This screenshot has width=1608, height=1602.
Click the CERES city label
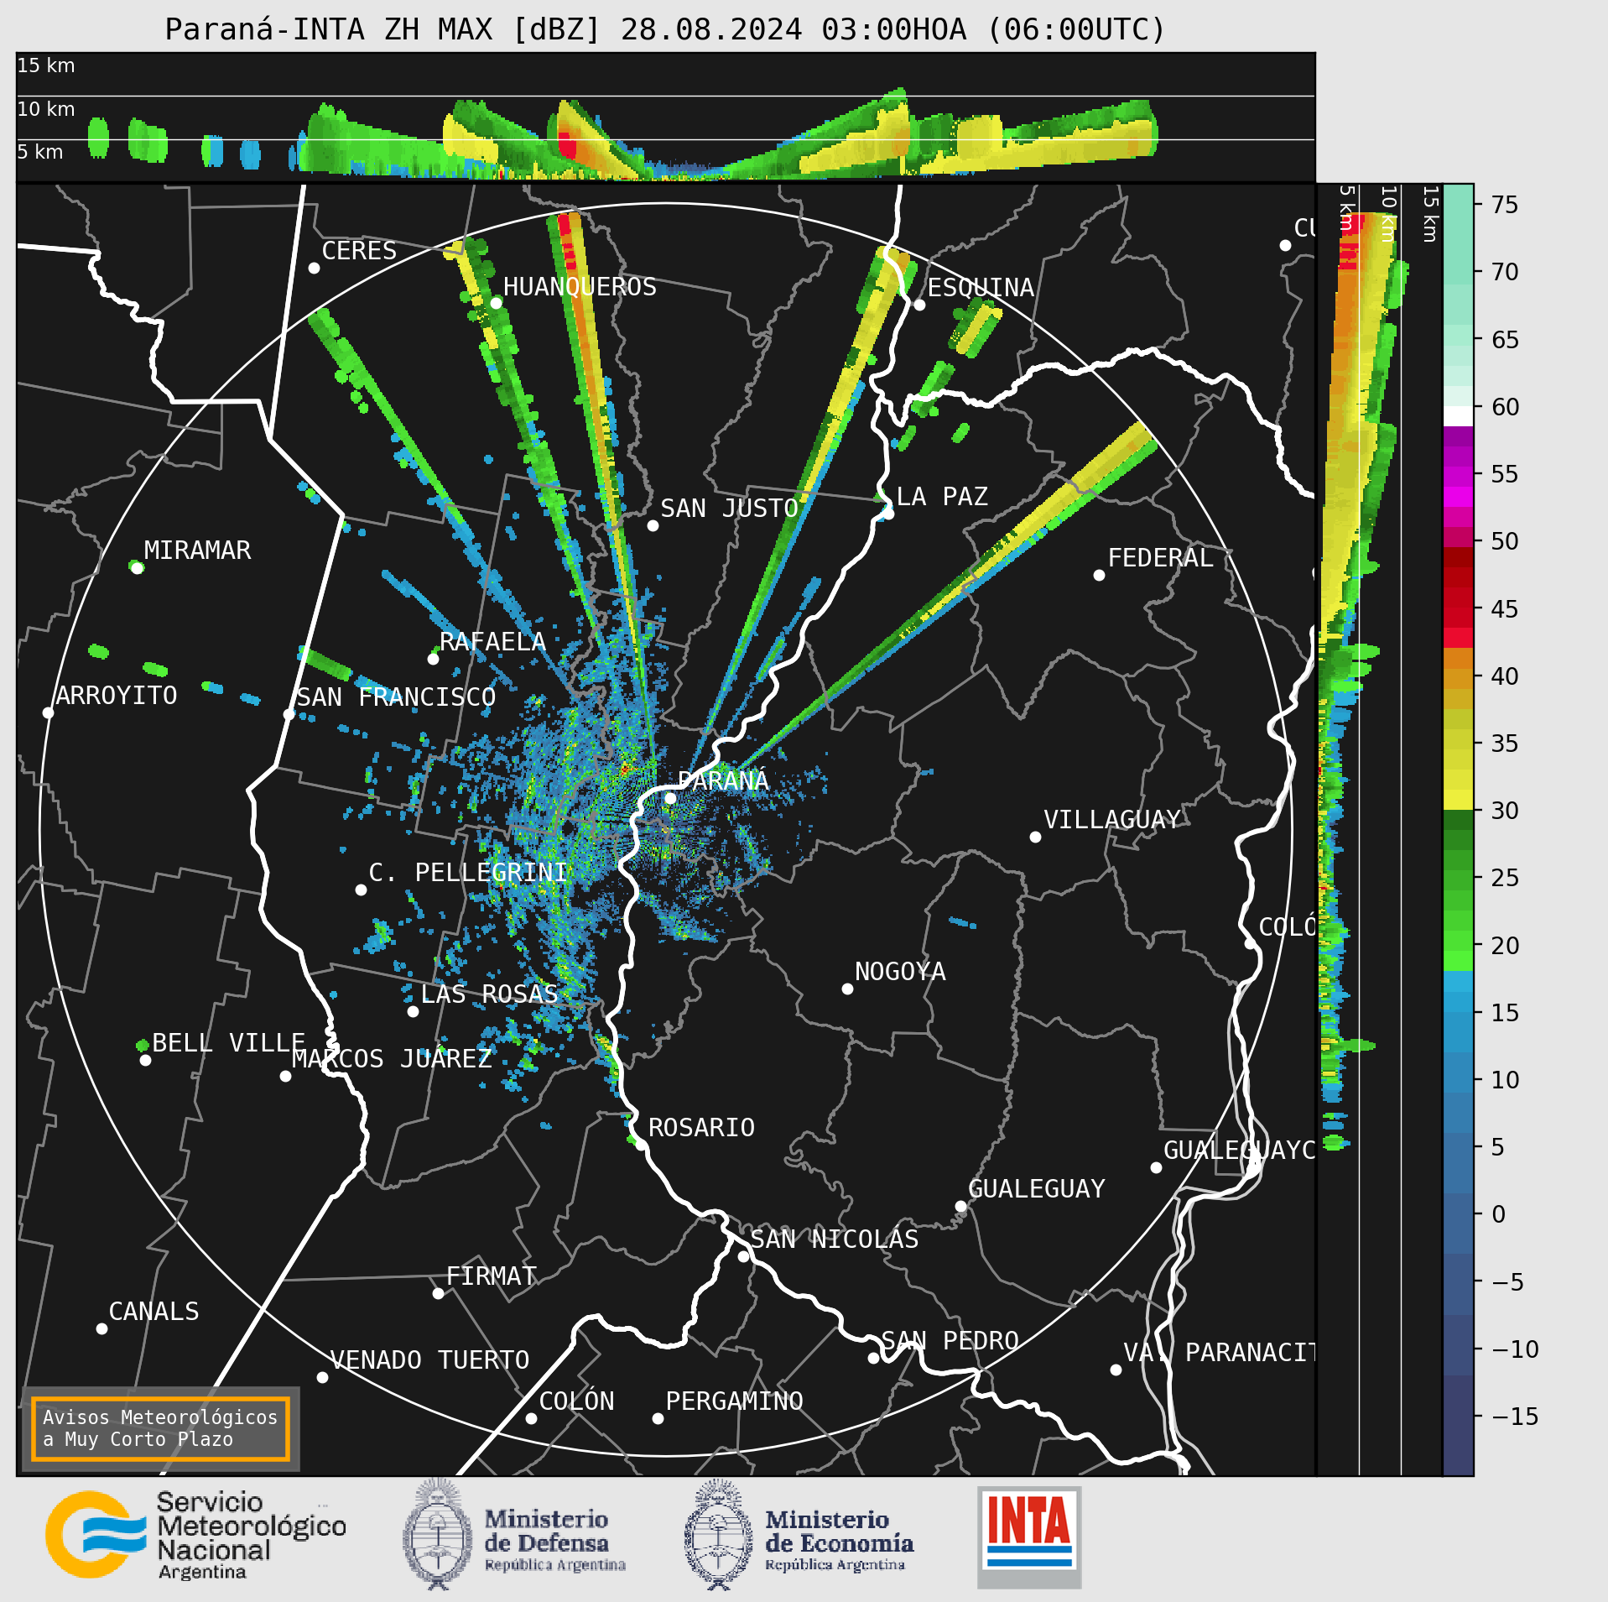pyautogui.click(x=359, y=251)
